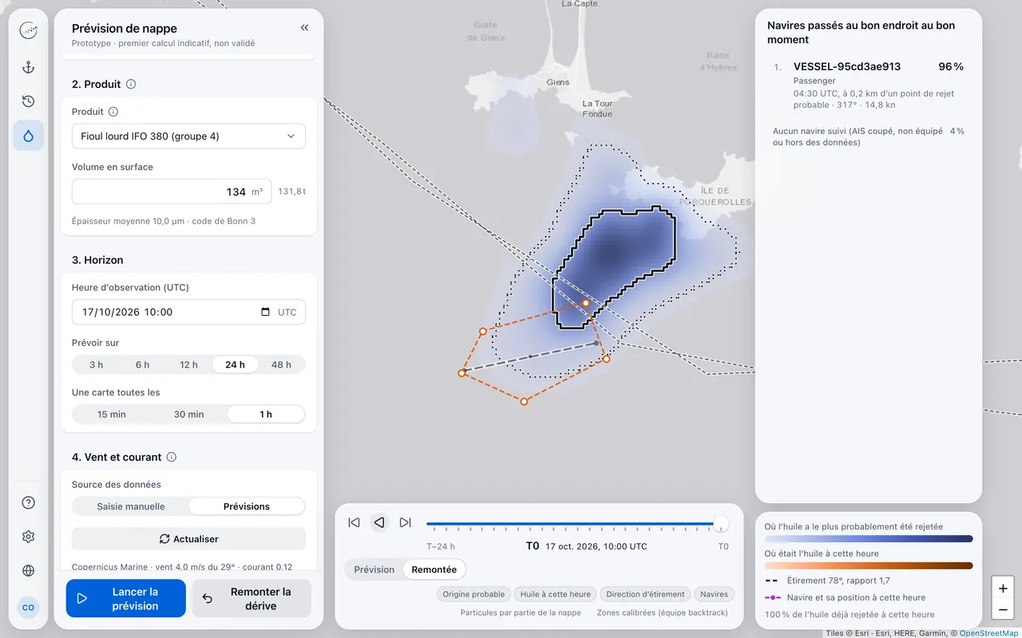Toggle the Origine probable layer chip
Screen dimensions: 1022x638
click(x=473, y=594)
